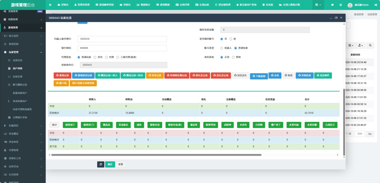
Task: Open the export dropdown in background toolbar
Action: (x=361, y=45)
